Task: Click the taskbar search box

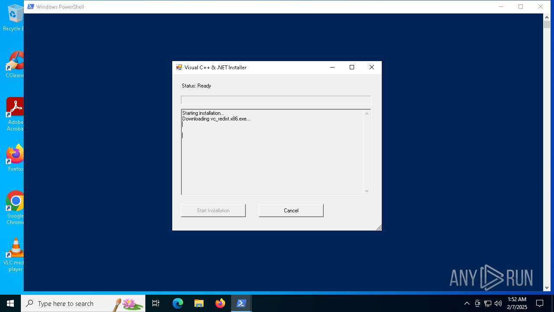Action: 83,303
